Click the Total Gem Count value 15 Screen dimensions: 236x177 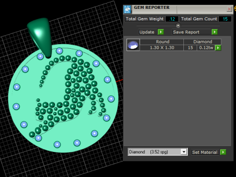click(x=225, y=19)
